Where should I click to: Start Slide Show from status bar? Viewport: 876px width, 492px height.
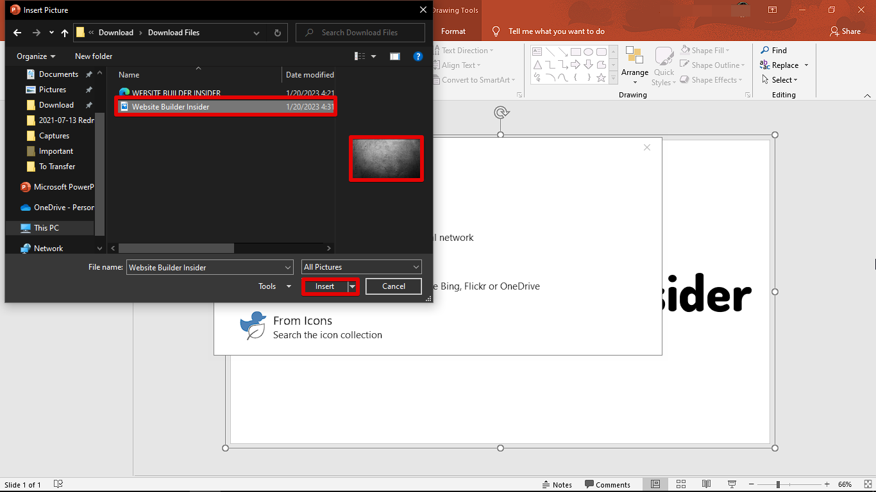pos(732,484)
